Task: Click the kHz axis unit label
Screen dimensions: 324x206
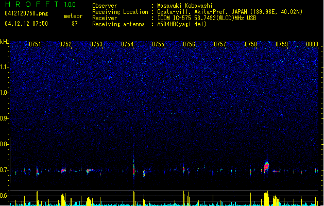Action: [5, 42]
